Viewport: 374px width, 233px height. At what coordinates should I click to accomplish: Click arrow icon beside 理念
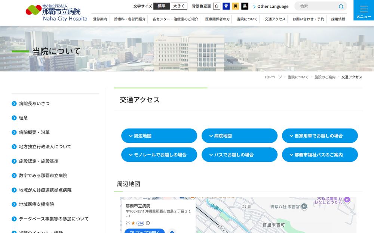coord(14,118)
